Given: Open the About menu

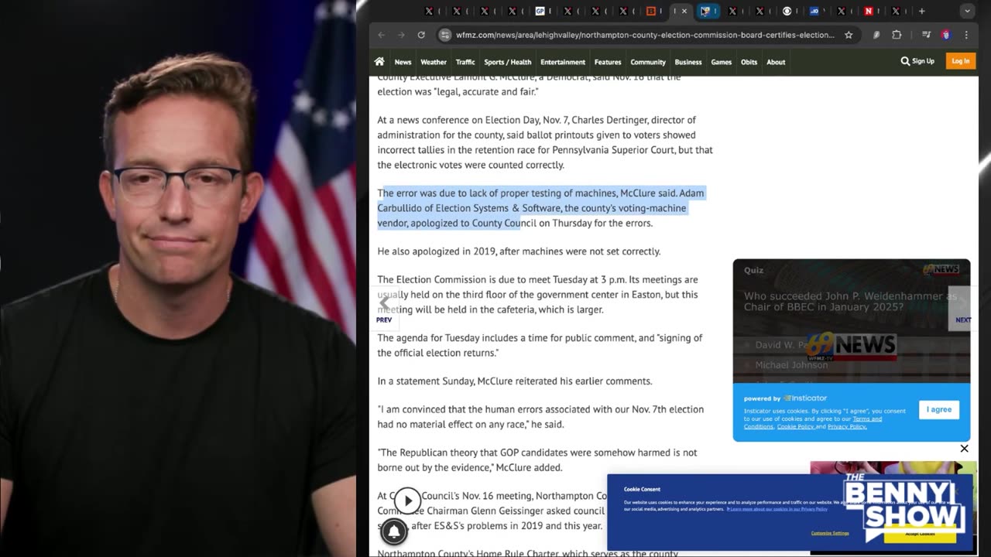Looking at the screenshot, I should coord(776,62).
